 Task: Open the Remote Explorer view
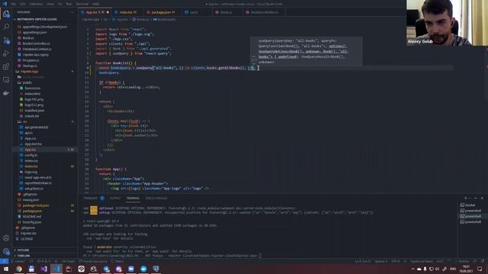pyautogui.click(x=6, y=80)
